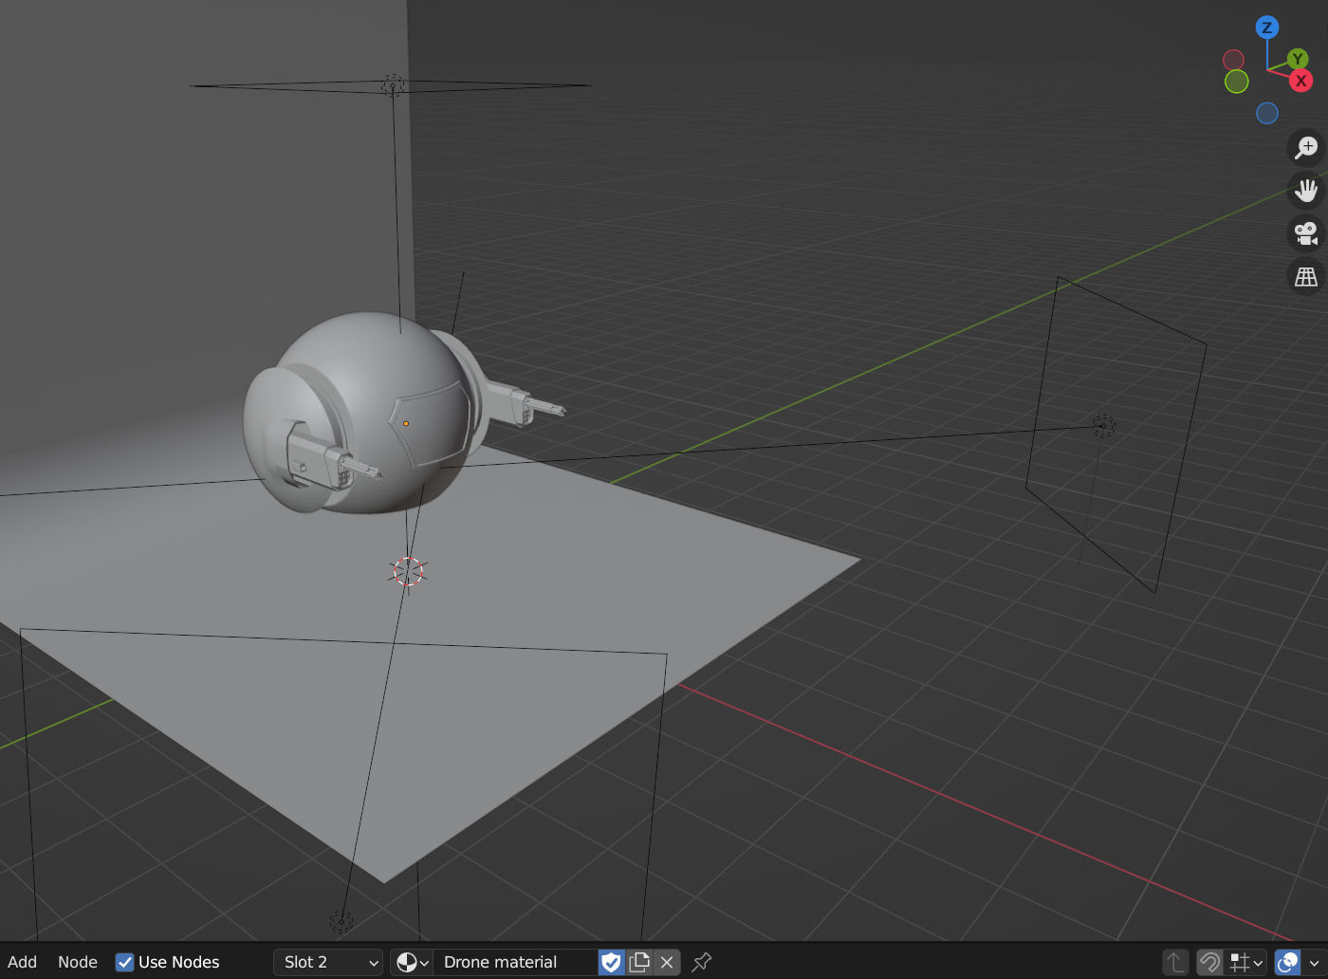Uncheck the Use Nodes checkbox

pos(124,962)
